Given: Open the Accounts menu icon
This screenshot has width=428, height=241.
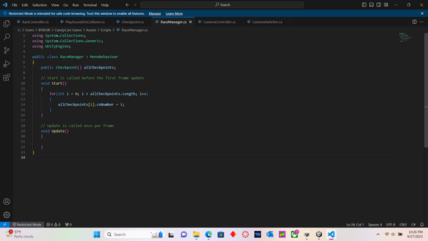Looking at the screenshot, I should (x=7, y=202).
